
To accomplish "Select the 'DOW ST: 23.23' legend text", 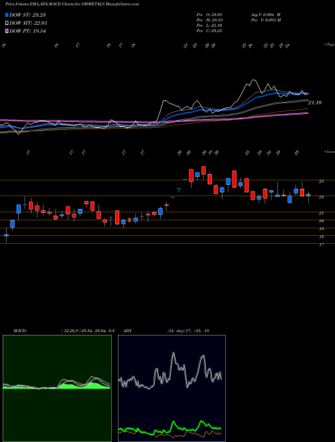I will 27,15.
